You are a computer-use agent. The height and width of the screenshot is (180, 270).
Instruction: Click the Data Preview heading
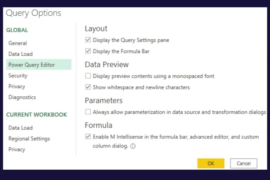(107, 64)
